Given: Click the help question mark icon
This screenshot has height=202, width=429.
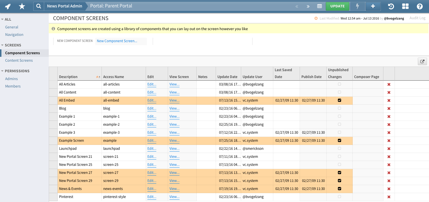Looking at the screenshot, I should [x=420, y=6].
